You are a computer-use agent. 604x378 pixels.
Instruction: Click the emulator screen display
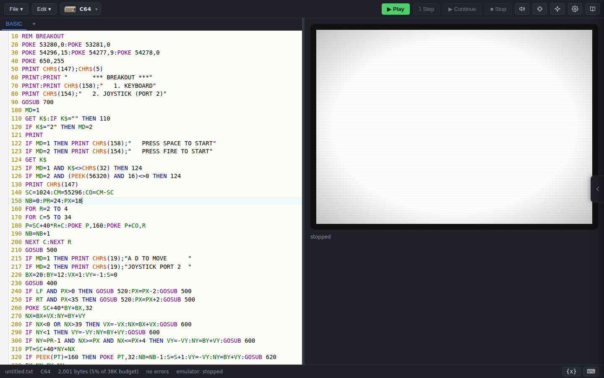point(454,127)
